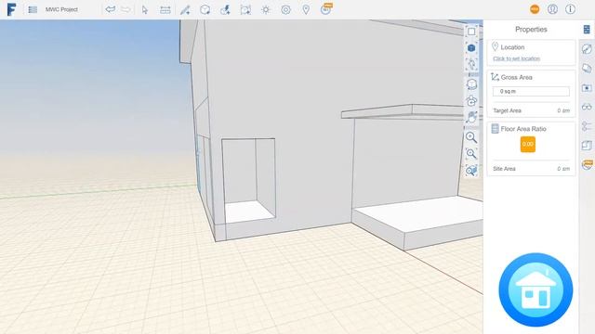Click the Location pin toolbar icon

click(x=306, y=10)
